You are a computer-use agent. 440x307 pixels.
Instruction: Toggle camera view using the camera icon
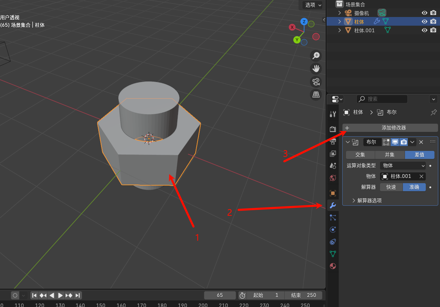coord(316,82)
